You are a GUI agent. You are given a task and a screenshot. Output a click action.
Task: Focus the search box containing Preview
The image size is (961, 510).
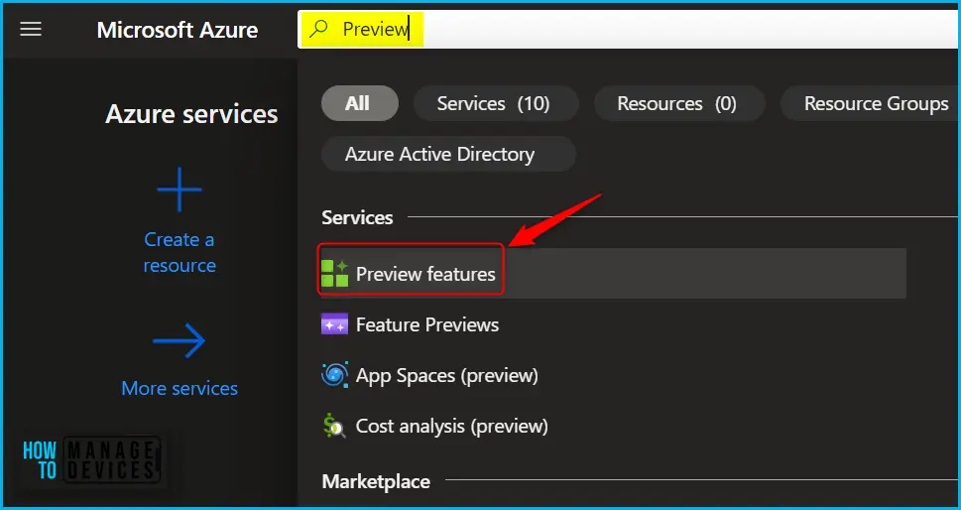[629, 29]
